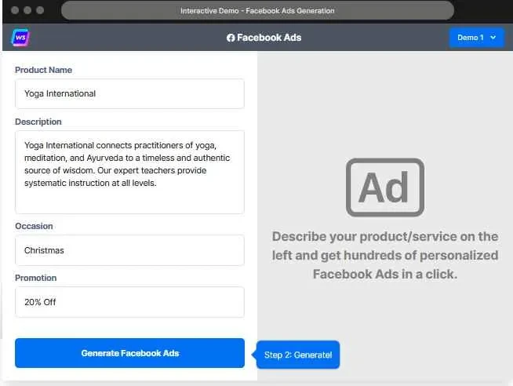Click the large Ad placeholder icon
This screenshot has width=513, height=386.
click(385, 188)
